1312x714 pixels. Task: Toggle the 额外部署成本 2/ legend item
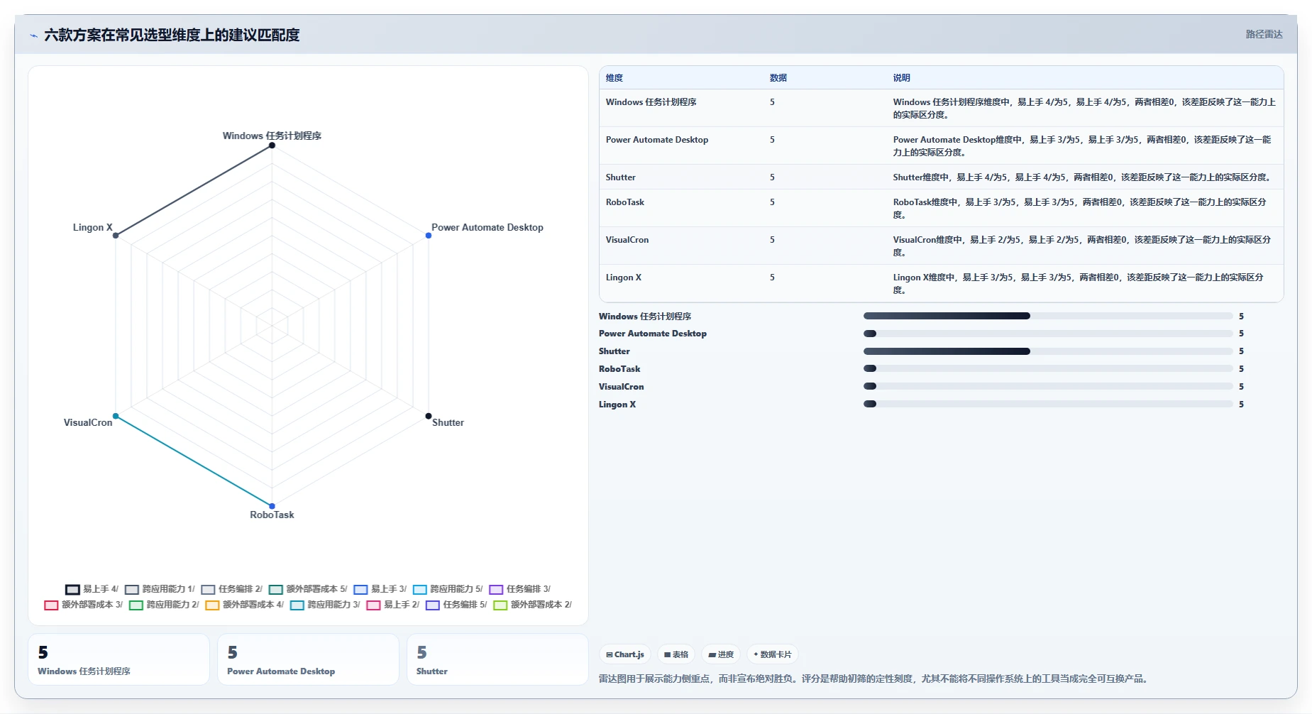(532, 605)
